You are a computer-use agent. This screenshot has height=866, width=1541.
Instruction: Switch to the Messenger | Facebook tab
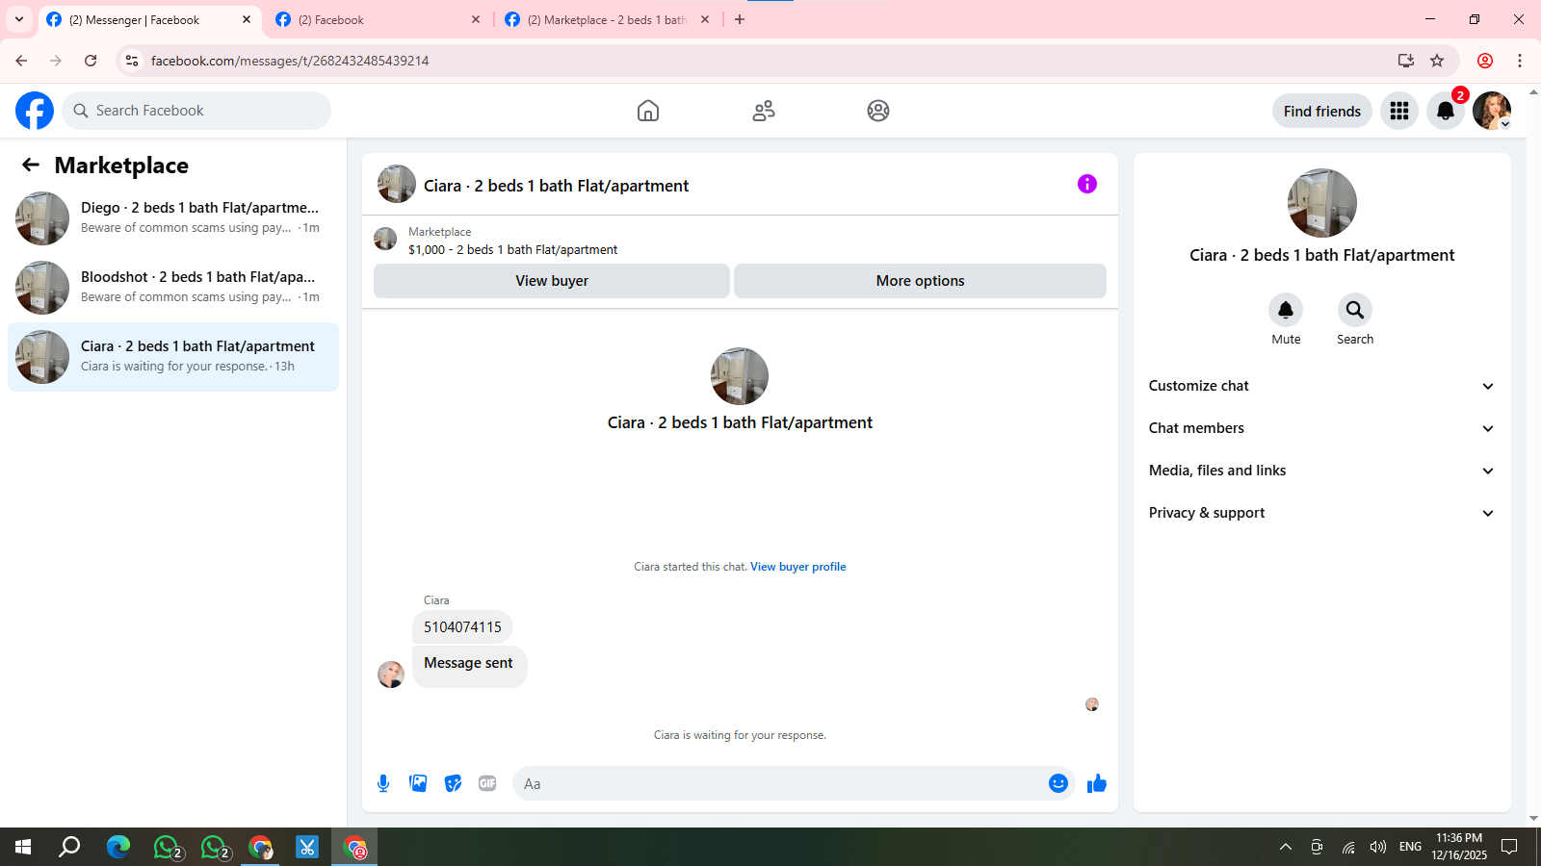click(x=149, y=20)
